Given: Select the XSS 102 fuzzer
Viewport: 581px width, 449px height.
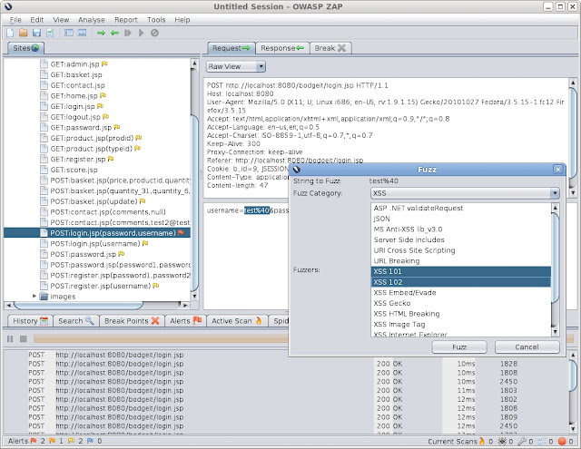Looking at the screenshot, I should pos(460,282).
